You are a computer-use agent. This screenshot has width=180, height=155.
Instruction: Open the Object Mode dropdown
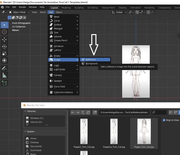click(x=19, y=12)
